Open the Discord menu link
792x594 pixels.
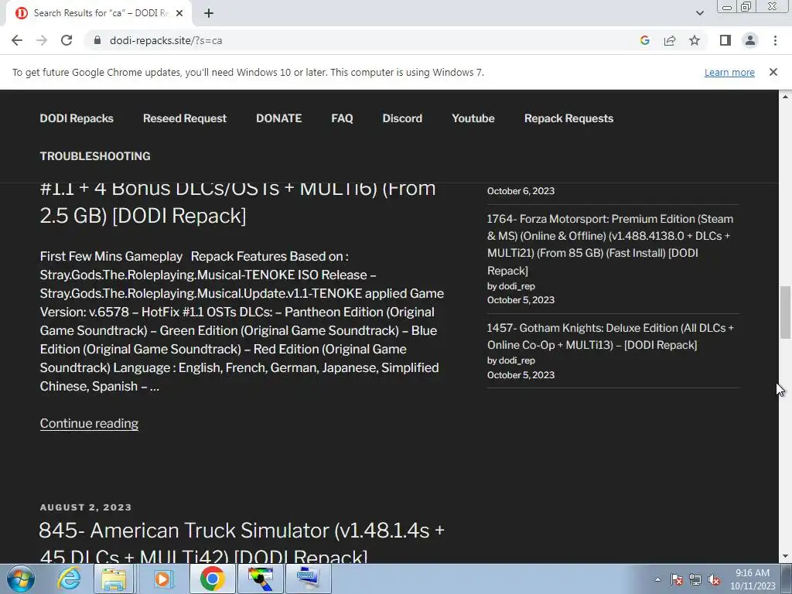point(402,118)
